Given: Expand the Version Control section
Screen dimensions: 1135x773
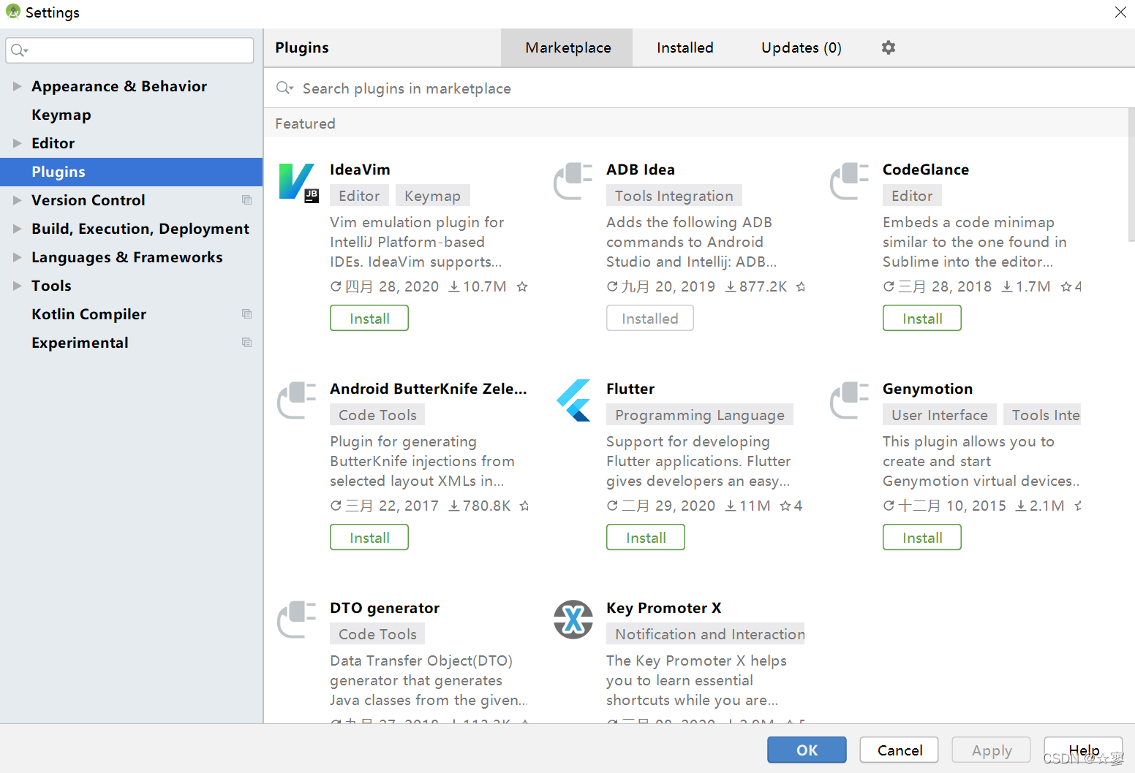Looking at the screenshot, I should click(17, 200).
